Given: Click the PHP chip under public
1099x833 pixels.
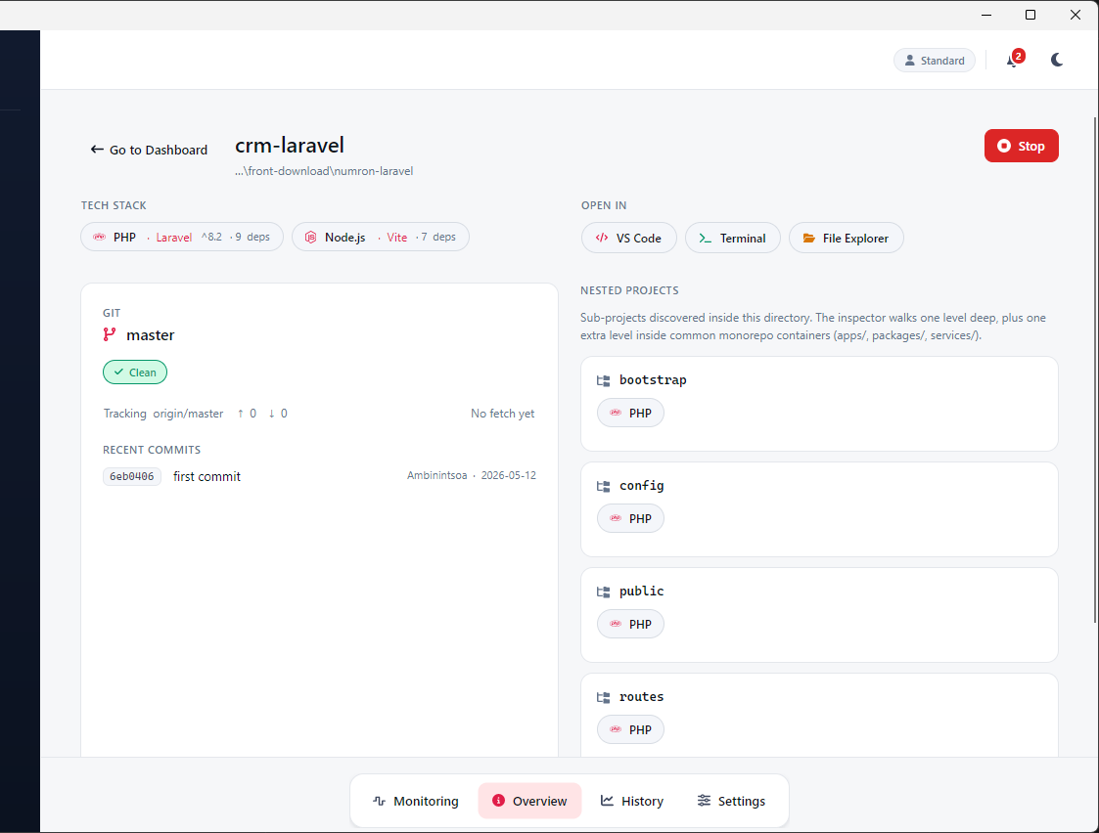Looking at the screenshot, I should pos(631,625).
